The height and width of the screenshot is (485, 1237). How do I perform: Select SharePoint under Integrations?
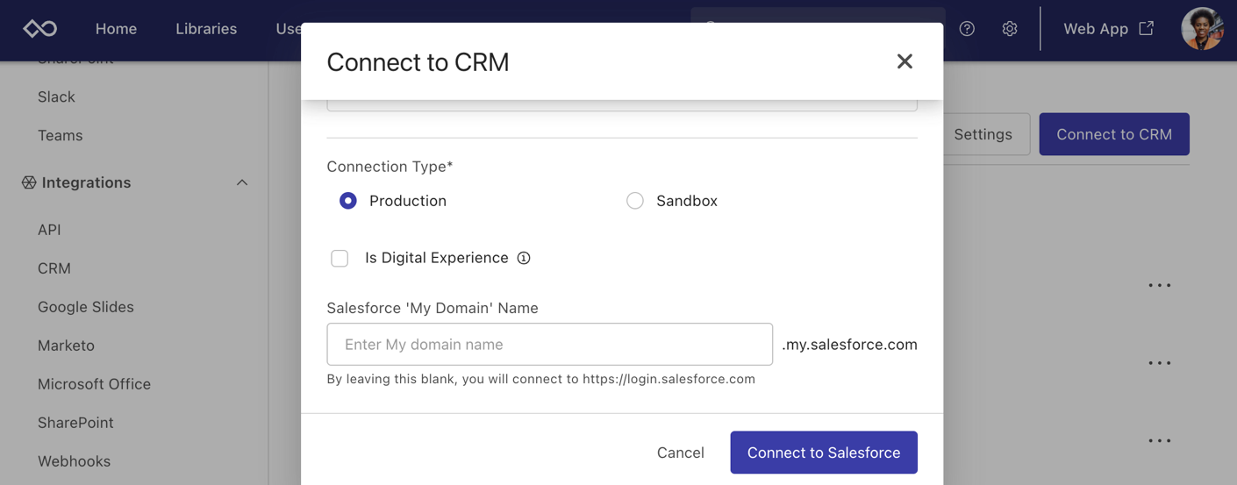(75, 423)
